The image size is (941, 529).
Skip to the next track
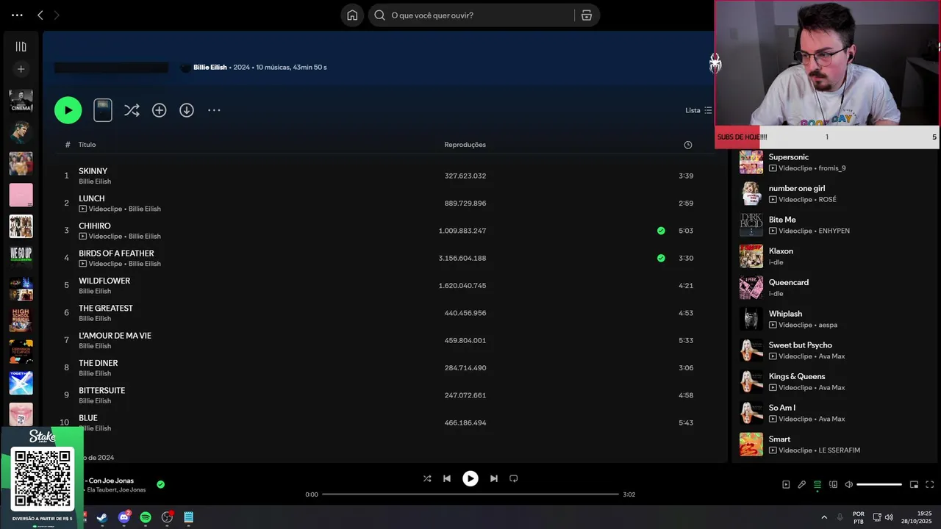494,478
